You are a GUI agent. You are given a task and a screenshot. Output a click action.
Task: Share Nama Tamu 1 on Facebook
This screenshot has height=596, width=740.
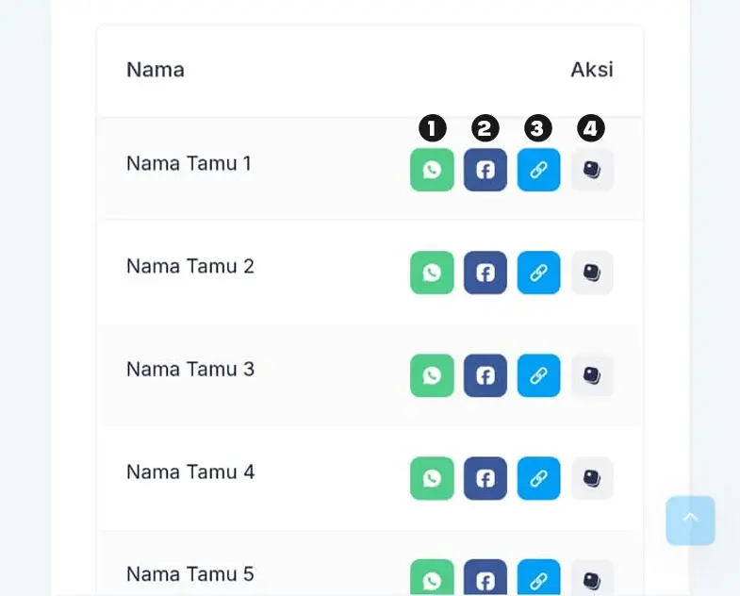coord(485,170)
